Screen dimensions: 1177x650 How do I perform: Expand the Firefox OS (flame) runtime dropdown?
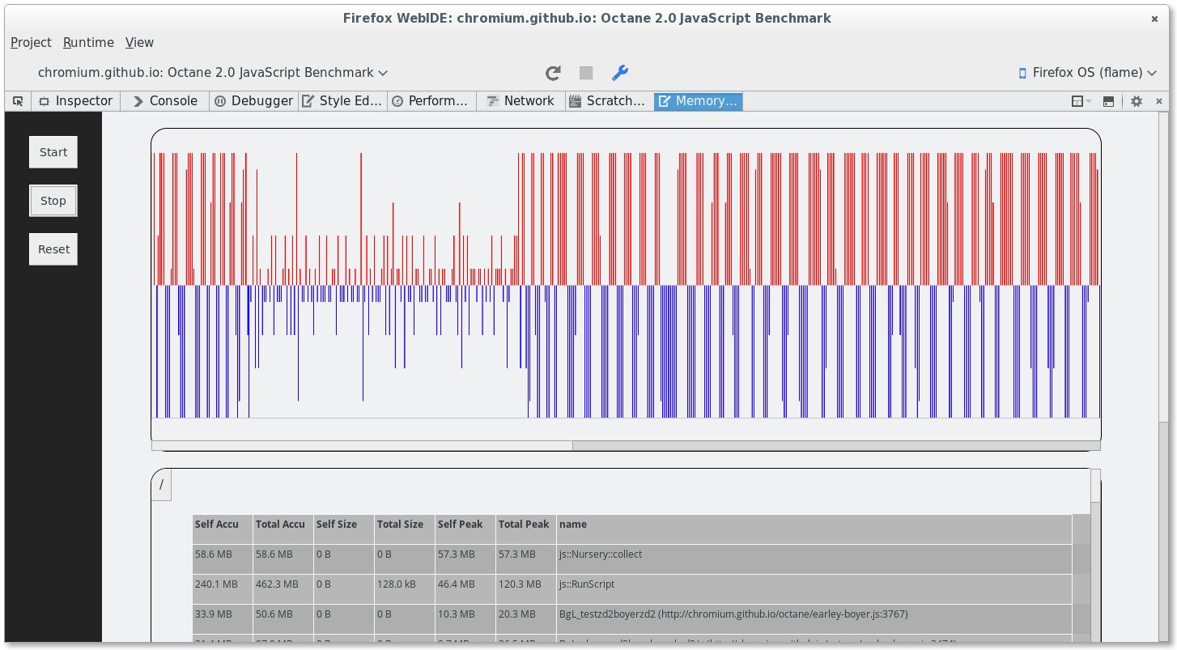[1086, 73]
